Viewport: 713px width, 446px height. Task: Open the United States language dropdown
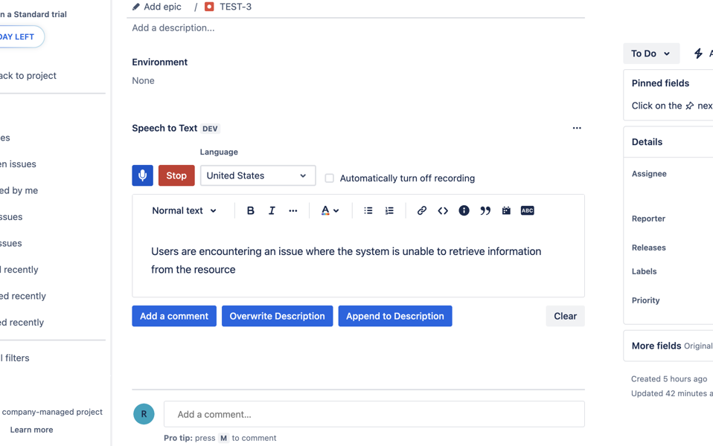(258, 175)
